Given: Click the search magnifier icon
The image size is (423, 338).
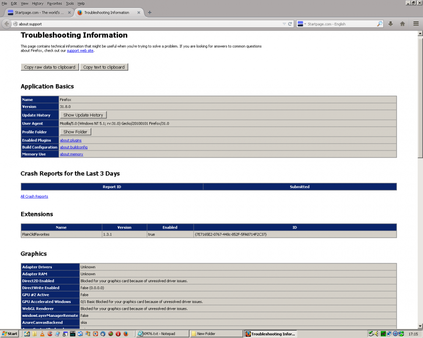Looking at the screenshot, I should [379, 24].
